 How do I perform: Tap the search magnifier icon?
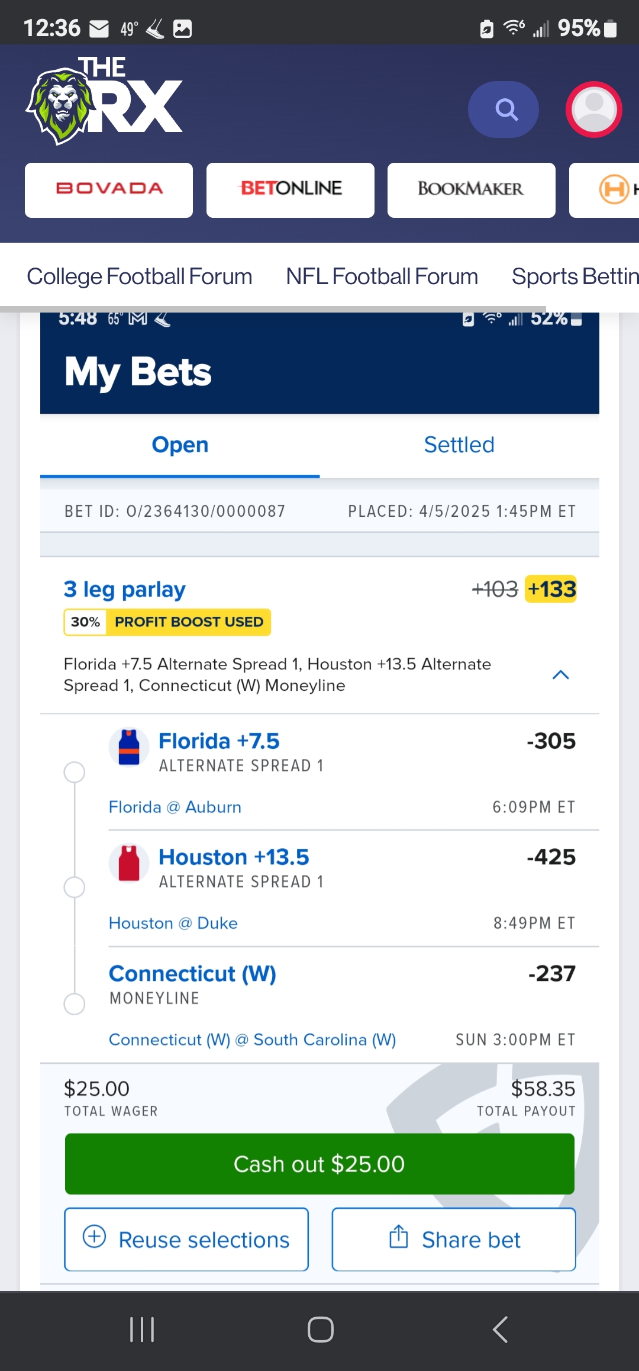pyautogui.click(x=504, y=110)
